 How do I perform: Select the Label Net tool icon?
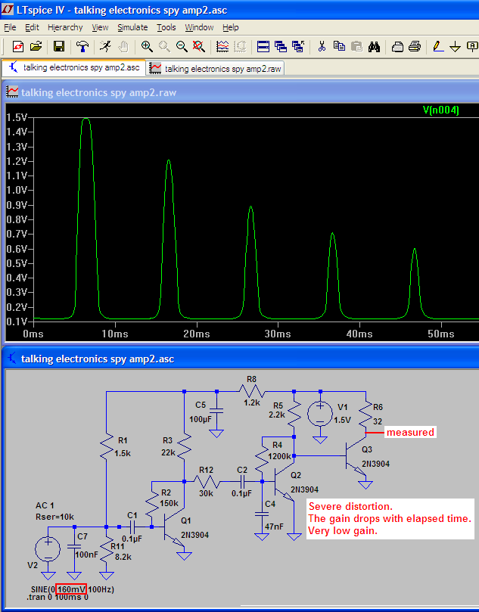[472, 46]
